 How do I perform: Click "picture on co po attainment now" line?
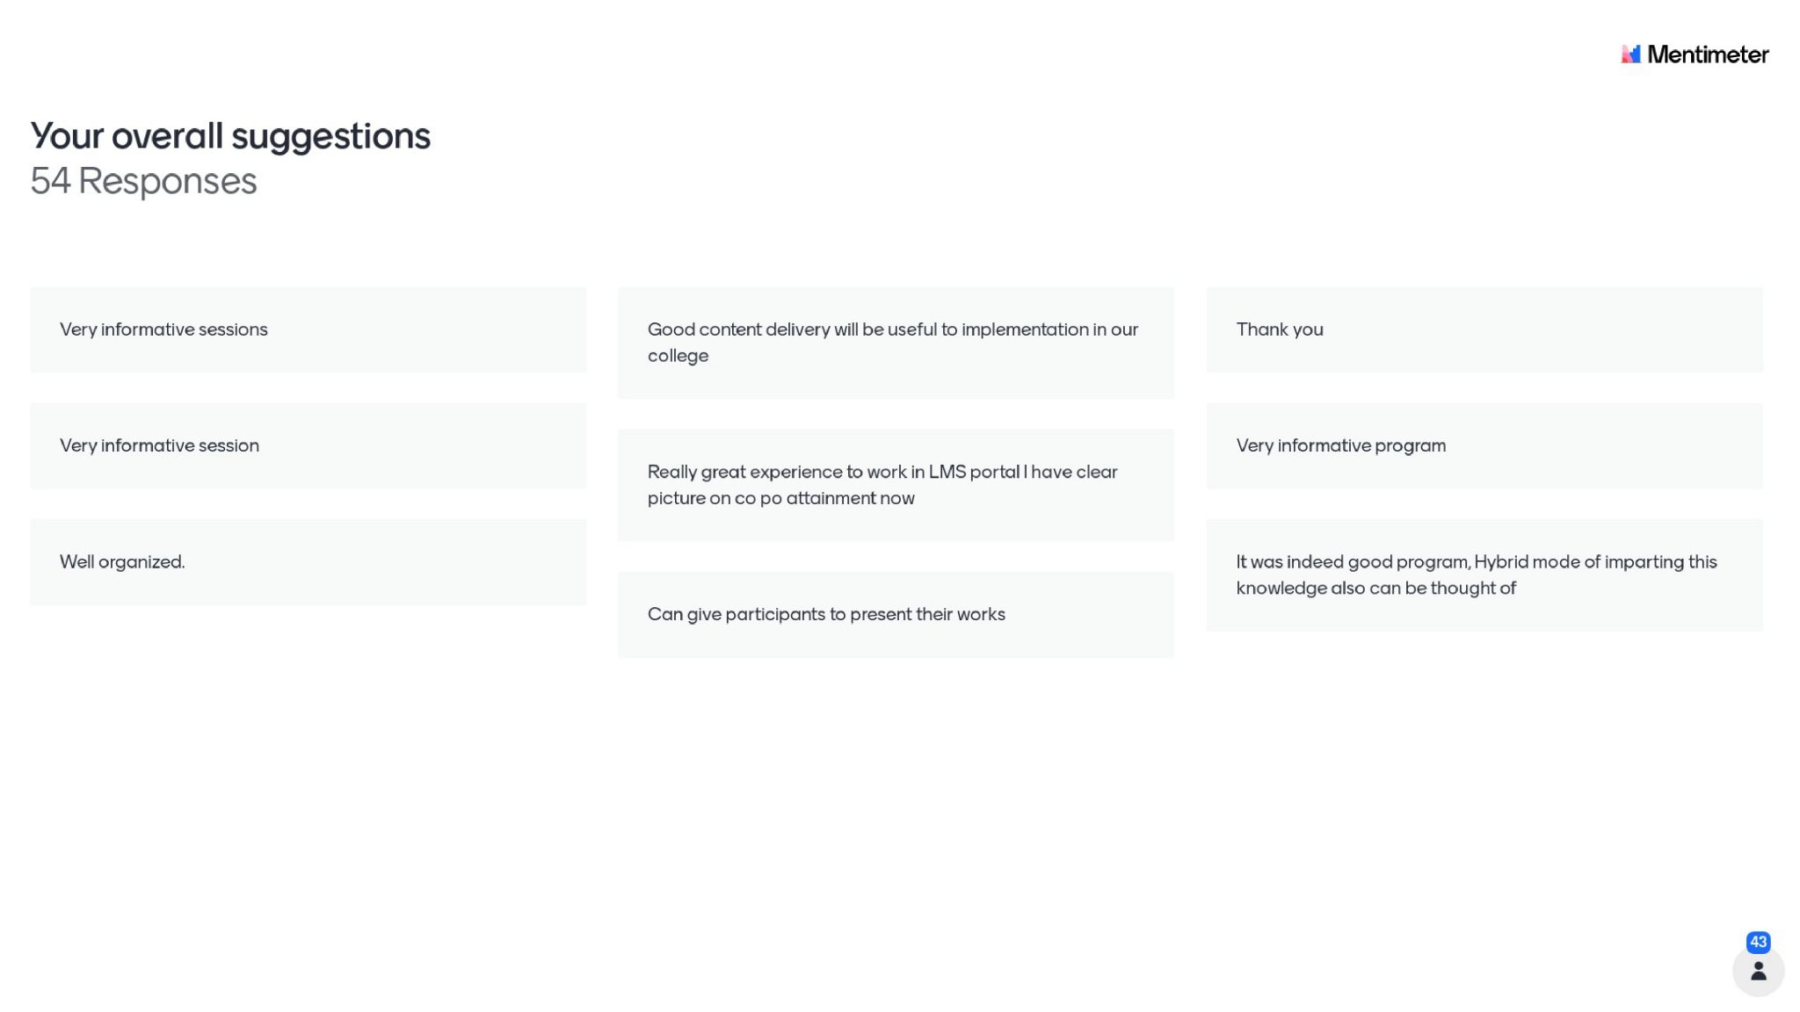[x=780, y=498]
